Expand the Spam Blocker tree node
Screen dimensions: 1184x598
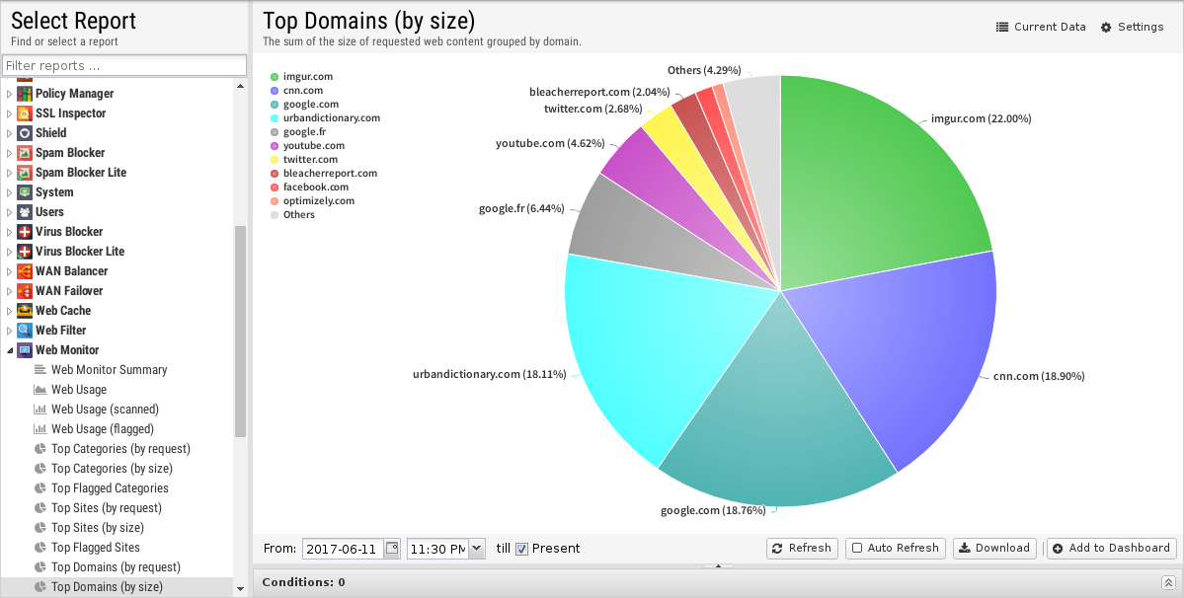click(x=9, y=152)
